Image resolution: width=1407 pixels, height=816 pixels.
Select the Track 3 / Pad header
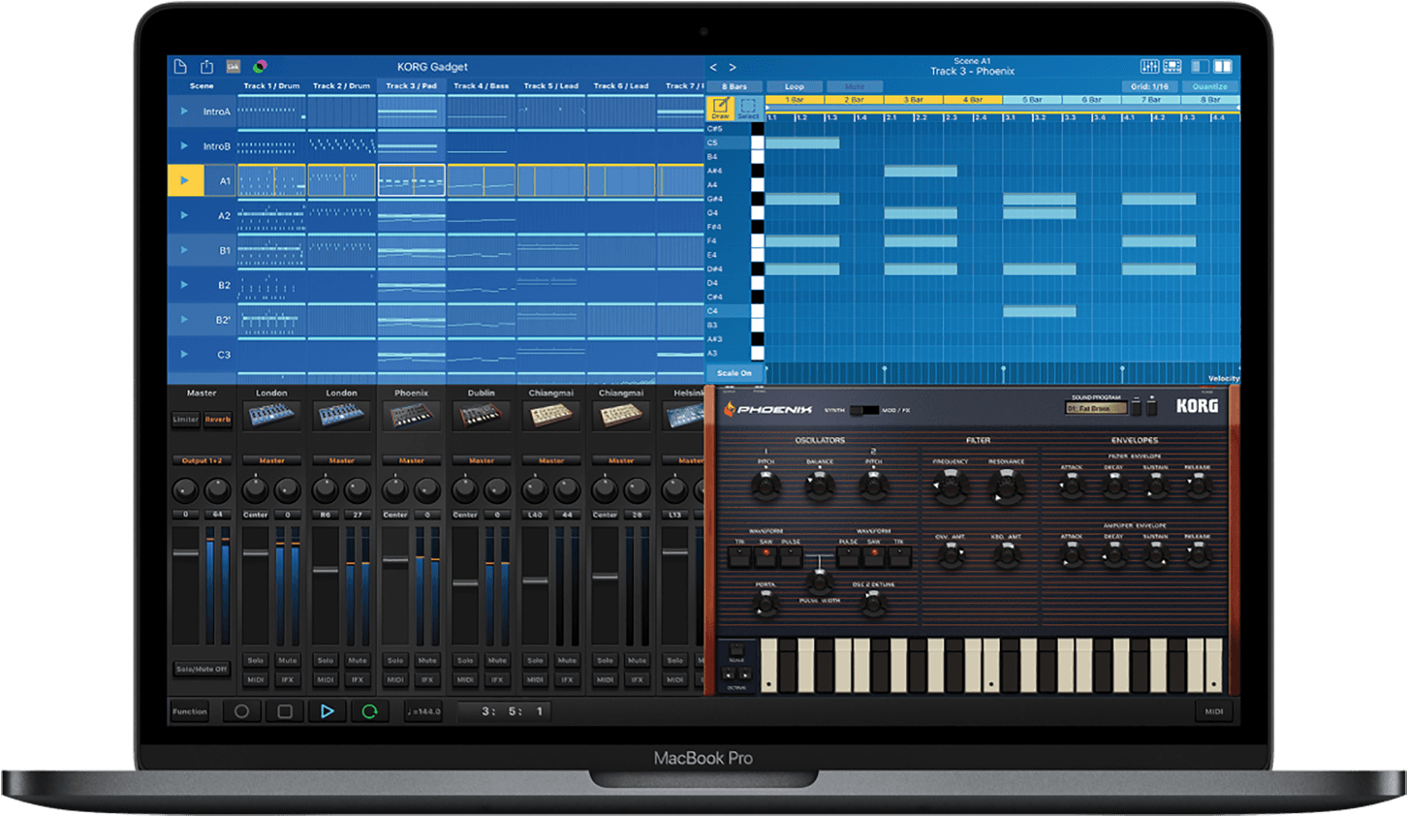click(411, 85)
